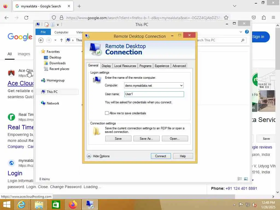Screen dimensions: 280x210
Task: Open Firefox extensions icon
Action: [264, 17]
